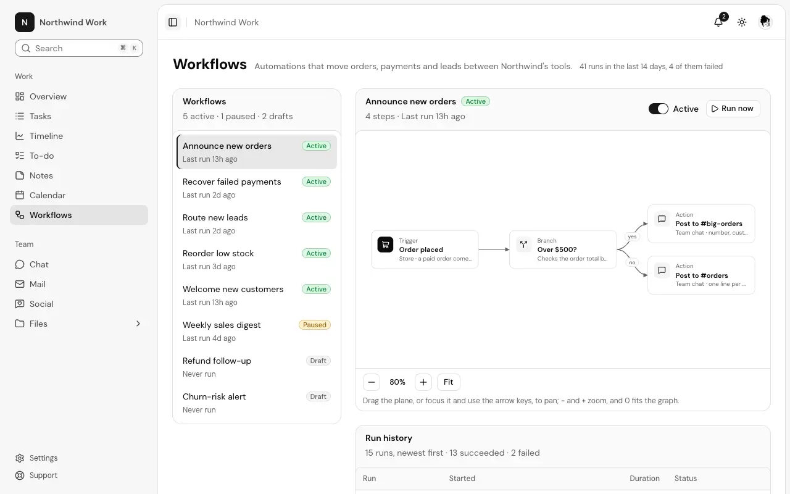Open the Social icon in sidebar
Viewport: 790px width, 494px height.
(20, 304)
